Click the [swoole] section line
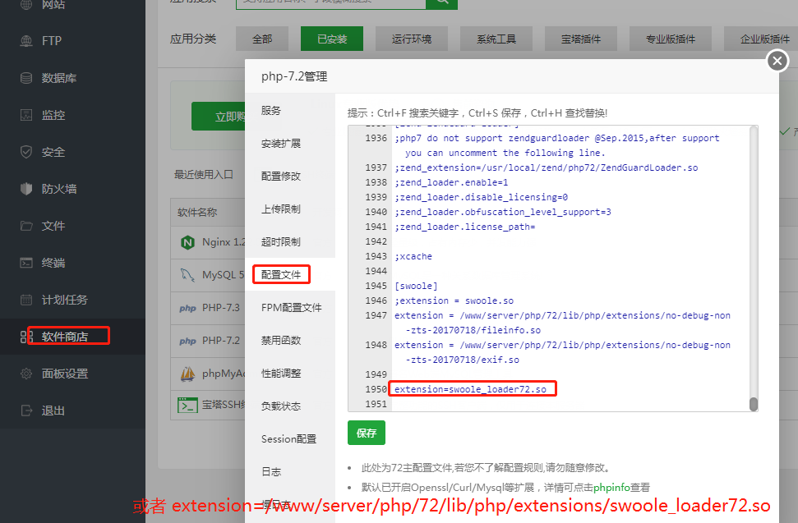Viewport: 798px width, 523px height. click(416, 287)
